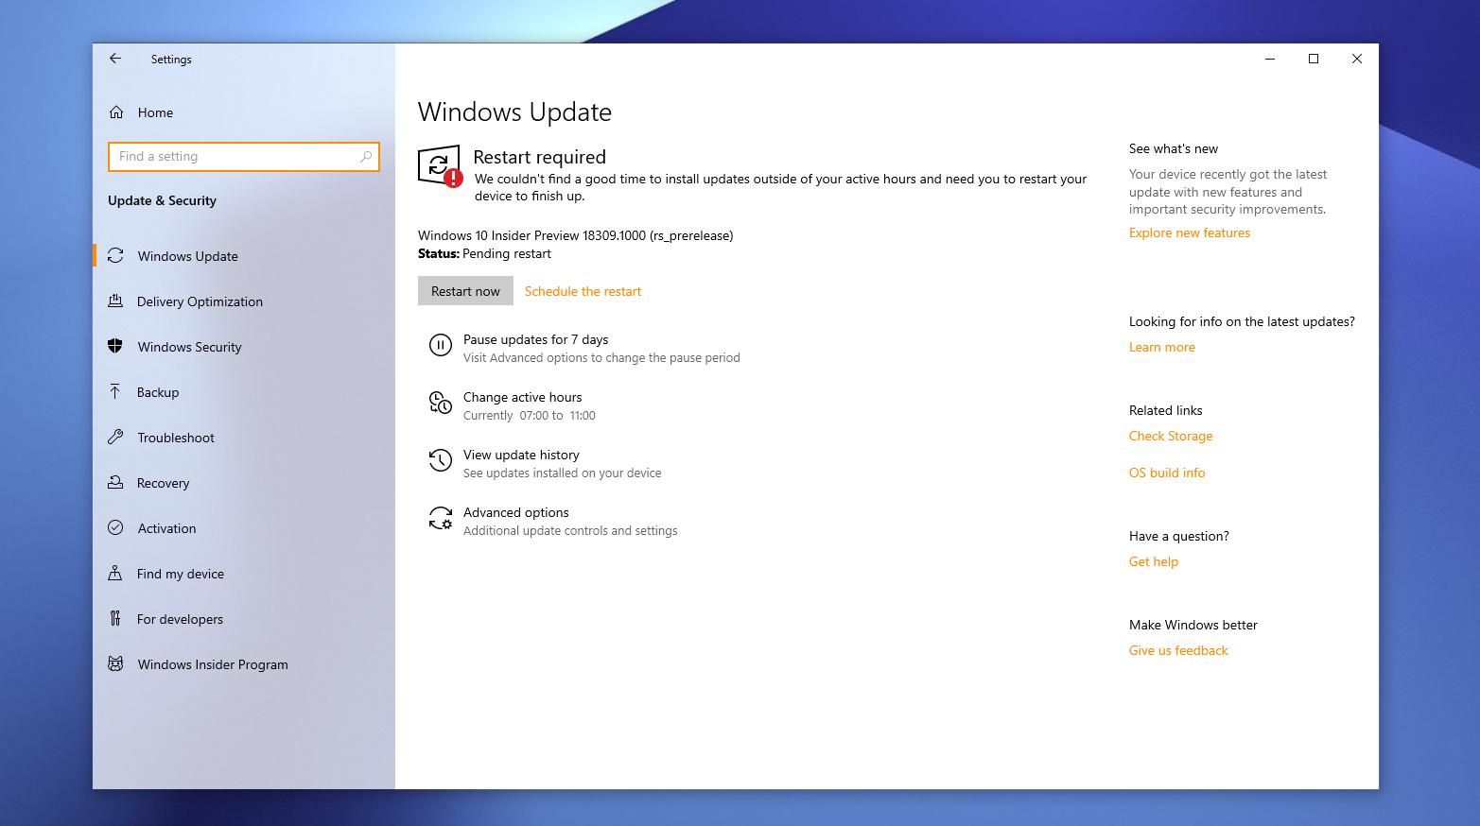
Task: Click 'Make Windows better' heading
Action: (x=1193, y=625)
